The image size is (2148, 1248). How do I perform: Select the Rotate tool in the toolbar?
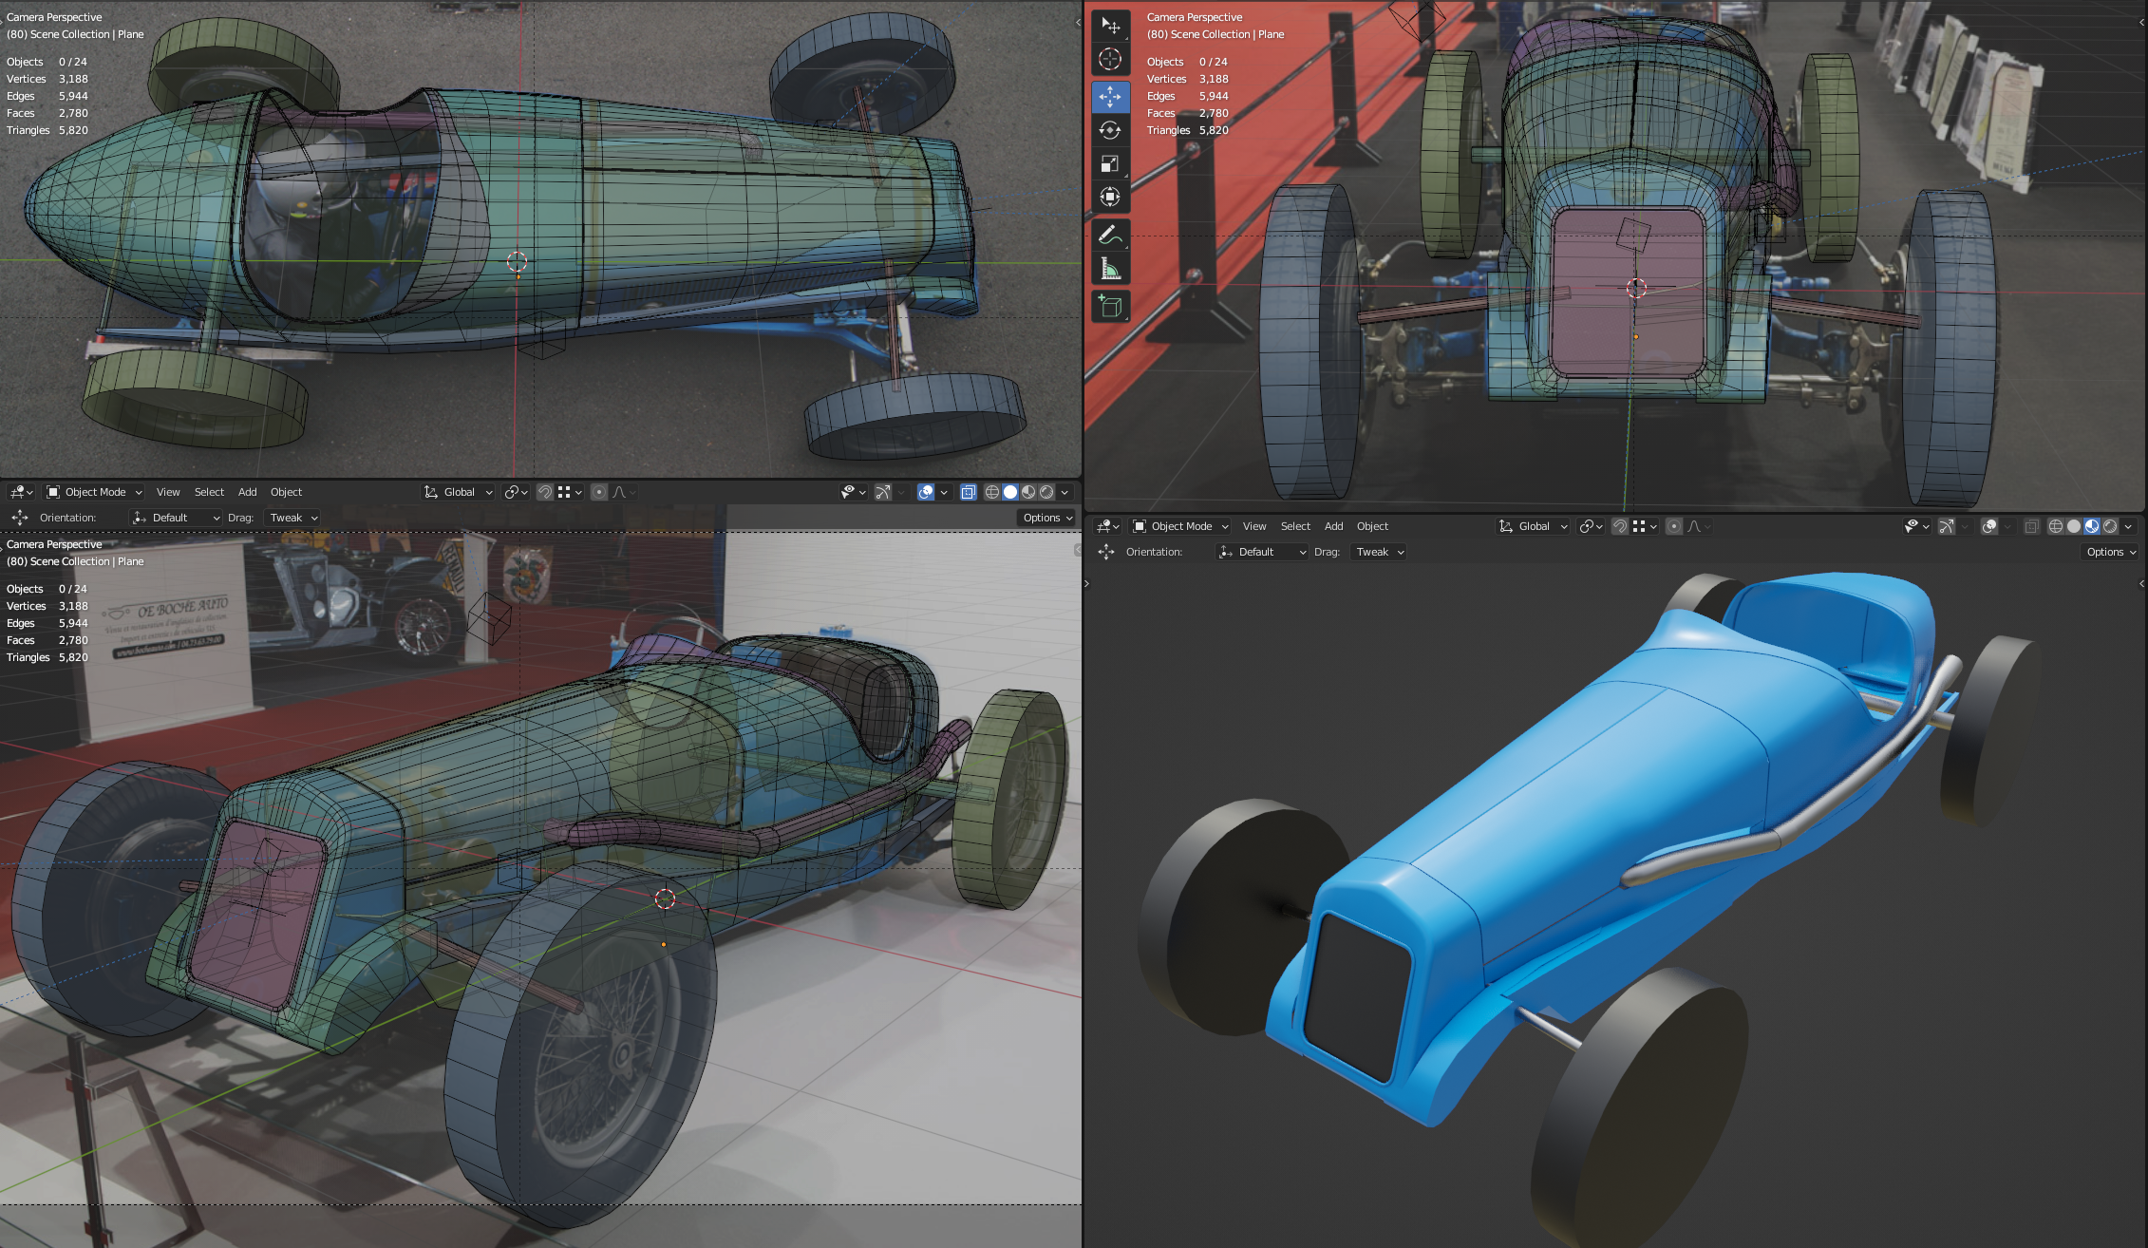(1109, 130)
